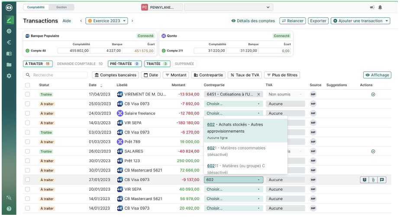Image resolution: width=400 pixels, height=217 pixels.
Task: Open Choisir contrepartie for CB Mastercard 14/01/2023
Action: click(233, 199)
